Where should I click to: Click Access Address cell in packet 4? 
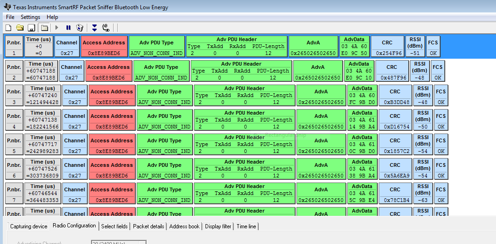click(x=112, y=120)
